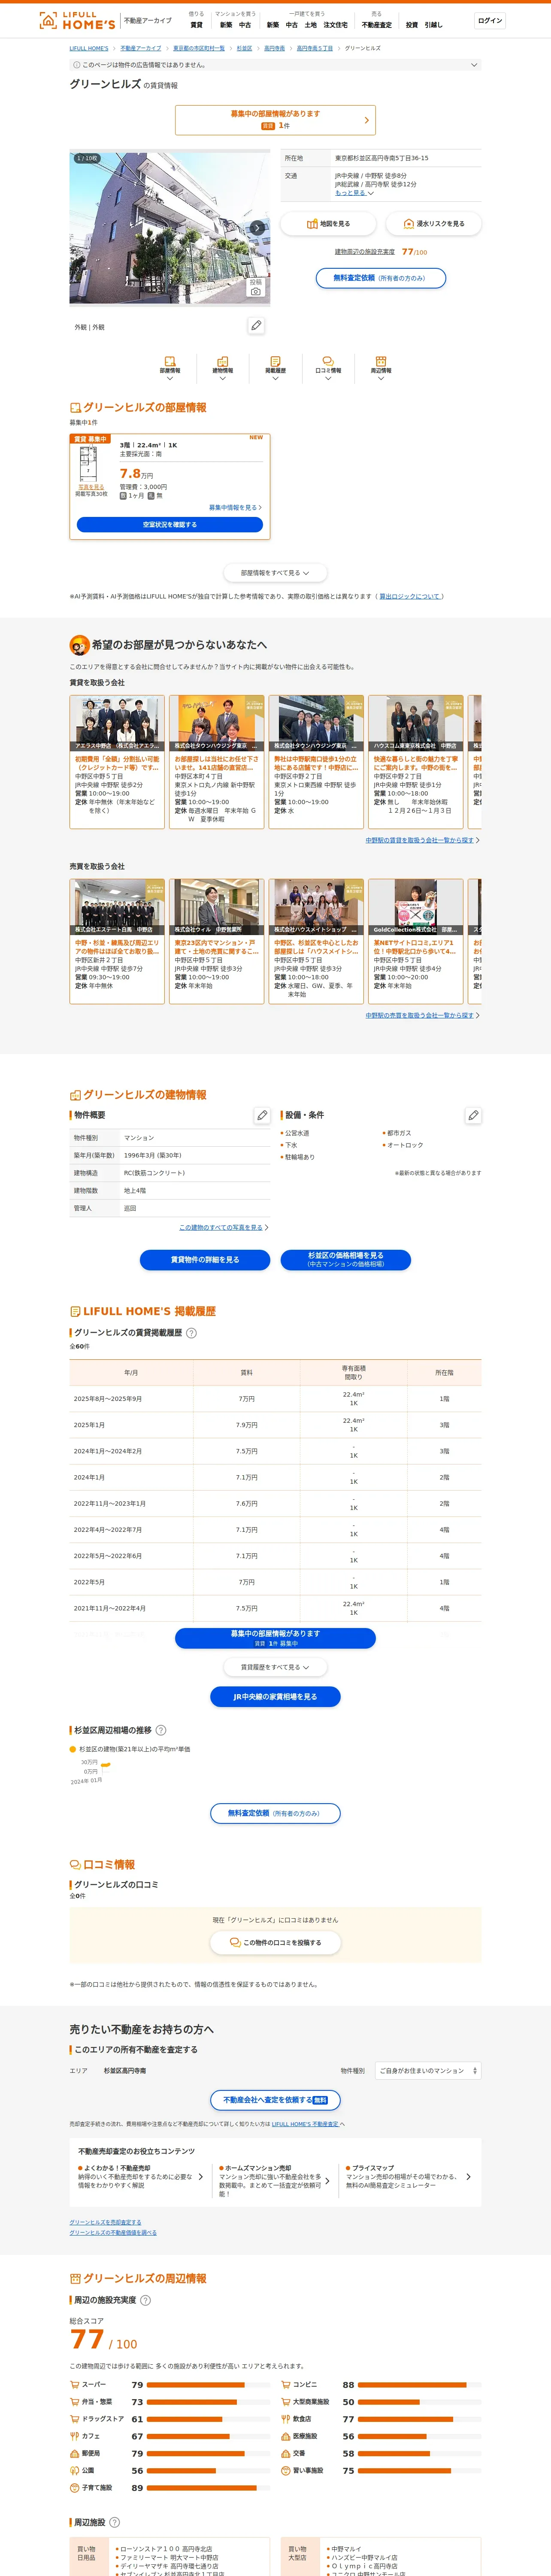This screenshot has height=2576, width=551.
Task: Open 引越し in the top navigation
Action: pos(433,25)
